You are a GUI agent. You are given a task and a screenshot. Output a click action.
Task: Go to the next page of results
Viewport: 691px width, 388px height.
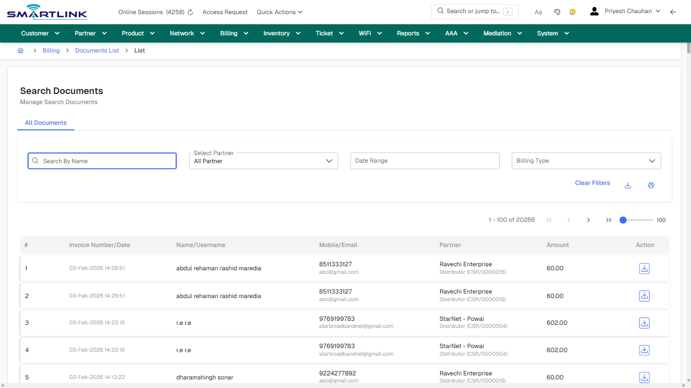tap(588, 220)
